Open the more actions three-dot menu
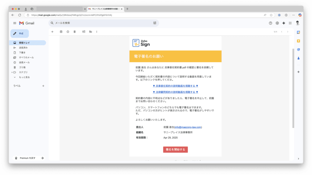Viewport: 312px width, 175px height. click(97, 32)
